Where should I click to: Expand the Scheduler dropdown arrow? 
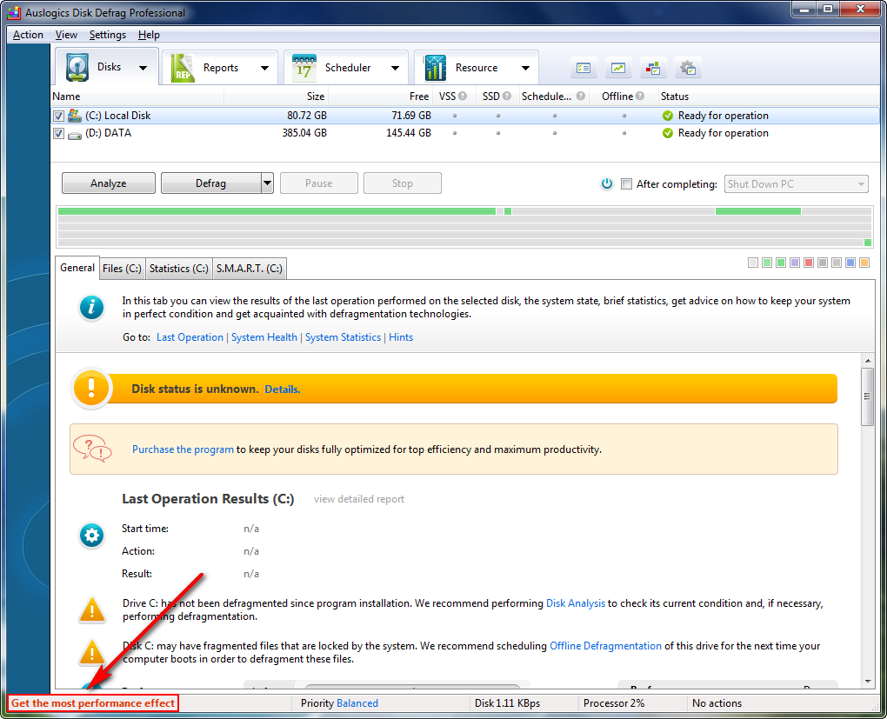pyautogui.click(x=395, y=68)
